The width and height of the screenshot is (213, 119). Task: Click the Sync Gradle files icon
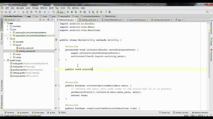(x=90, y=12)
